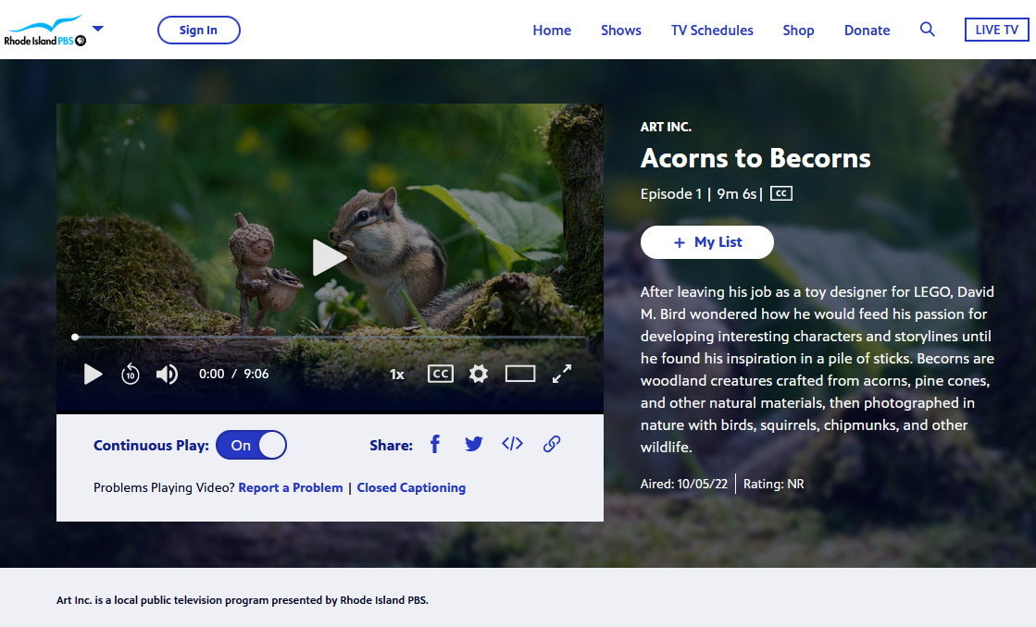
Task: Open the Shop navigation link
Action: pos(798,31)
